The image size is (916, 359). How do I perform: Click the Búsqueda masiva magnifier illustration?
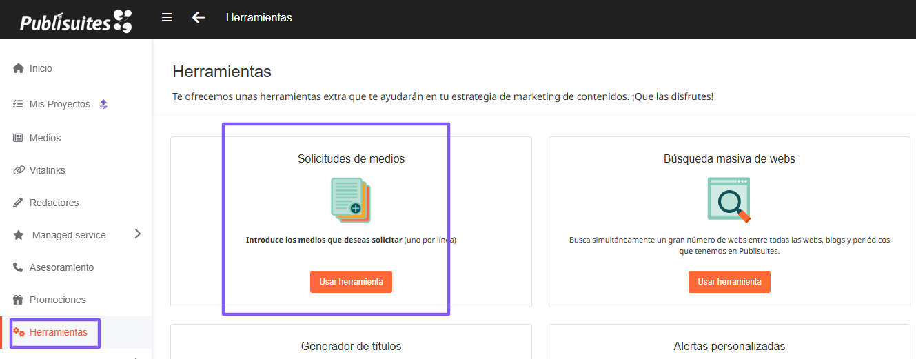729,200
